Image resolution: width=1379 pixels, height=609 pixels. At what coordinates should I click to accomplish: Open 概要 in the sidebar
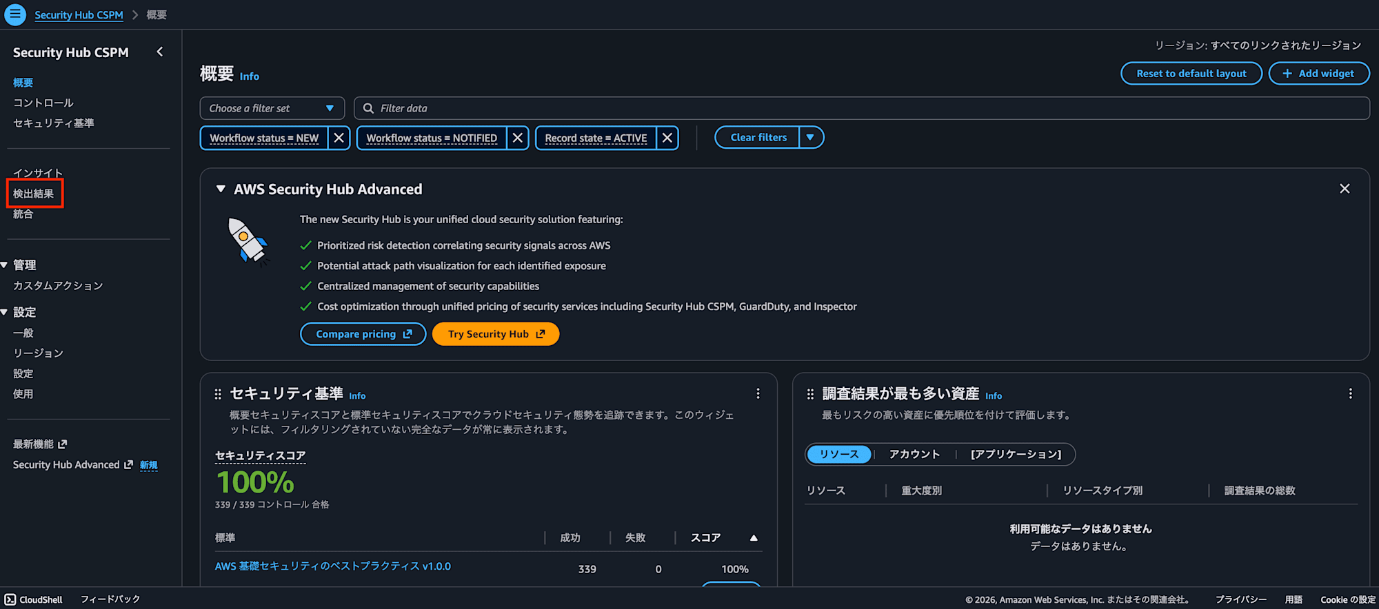click(x=23, y=83)
